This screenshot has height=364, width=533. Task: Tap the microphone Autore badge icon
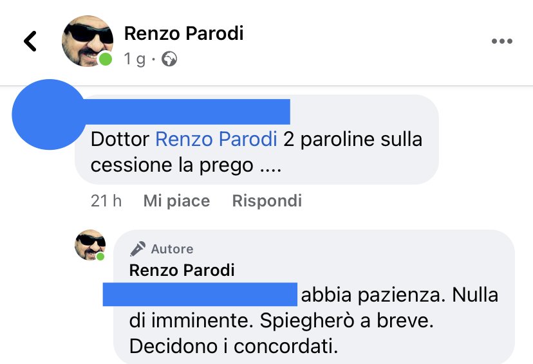(138, 248)
